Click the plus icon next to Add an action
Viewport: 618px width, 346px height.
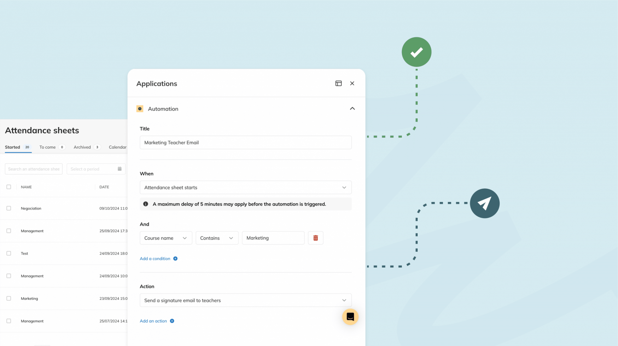(x=172, y=321)
